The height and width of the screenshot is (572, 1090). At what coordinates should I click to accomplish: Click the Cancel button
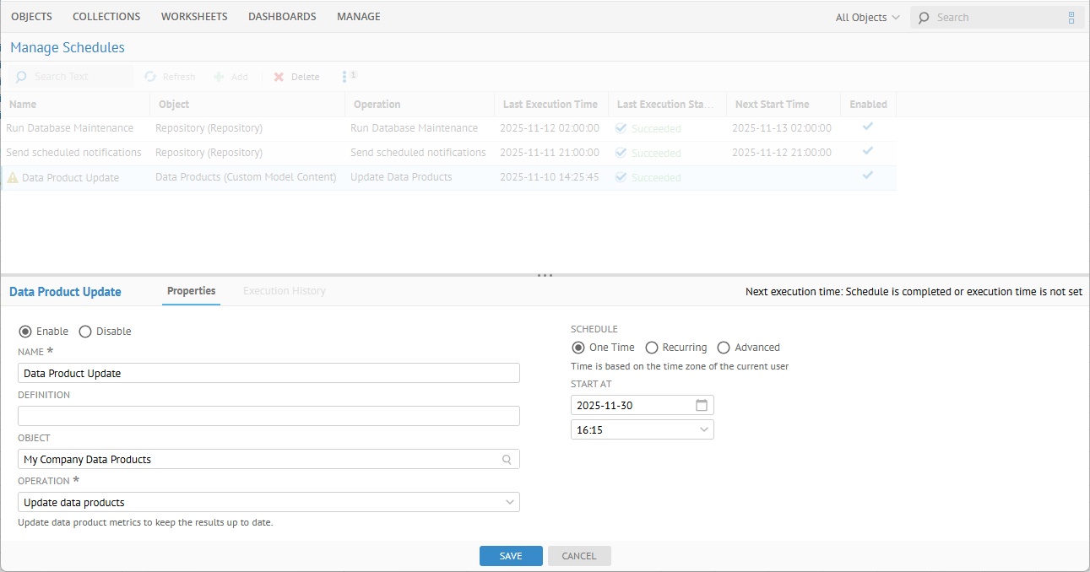(579, 556)
